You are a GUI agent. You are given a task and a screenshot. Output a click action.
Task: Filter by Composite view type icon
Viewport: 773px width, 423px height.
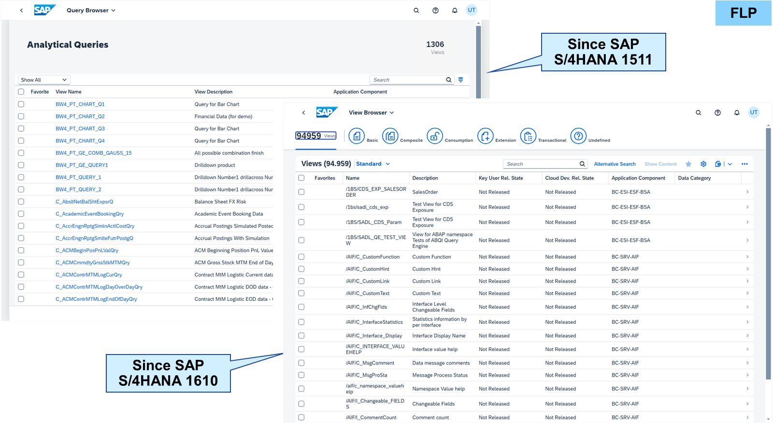pos(390,136)
